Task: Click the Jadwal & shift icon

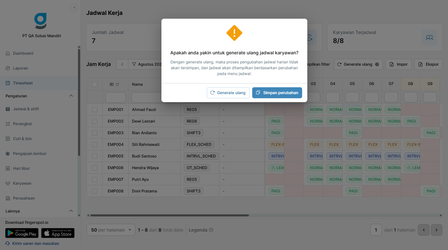Action: [x=8, y=109]
